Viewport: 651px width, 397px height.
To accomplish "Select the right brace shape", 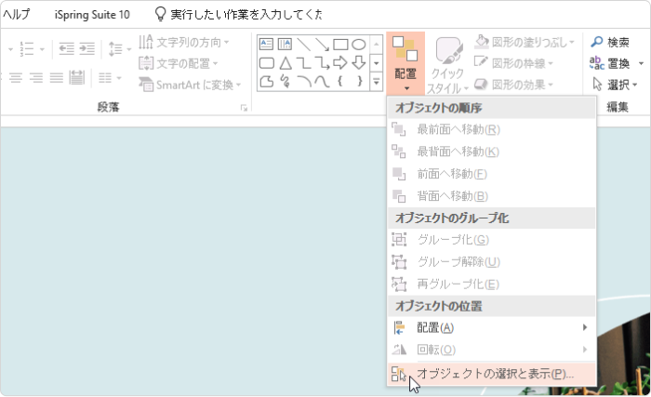I will tap(360, 81).
